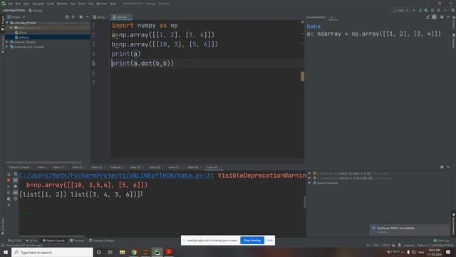Screen dimensions: 456x257
Task: Click Update link in PyCharm notification
Action: (x=382, y=232)
